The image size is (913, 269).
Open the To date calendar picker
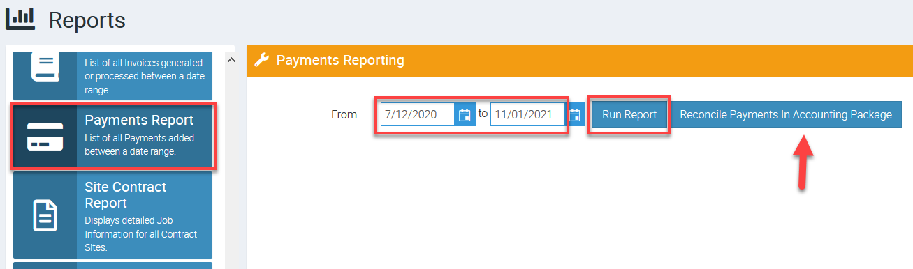575,115
